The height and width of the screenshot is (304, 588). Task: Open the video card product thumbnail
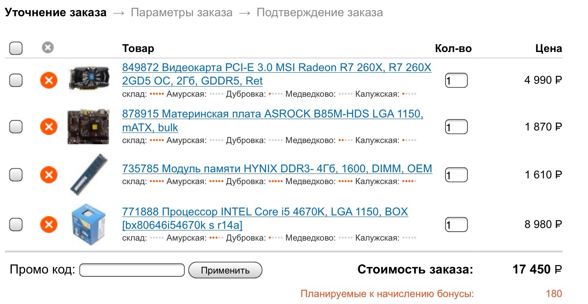89,78
